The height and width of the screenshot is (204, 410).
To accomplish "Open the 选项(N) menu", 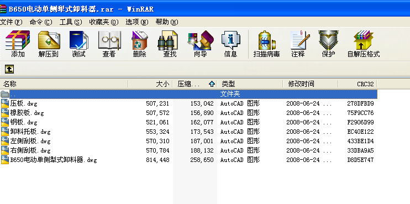I will pyautogui.click(x=136, y=22).
